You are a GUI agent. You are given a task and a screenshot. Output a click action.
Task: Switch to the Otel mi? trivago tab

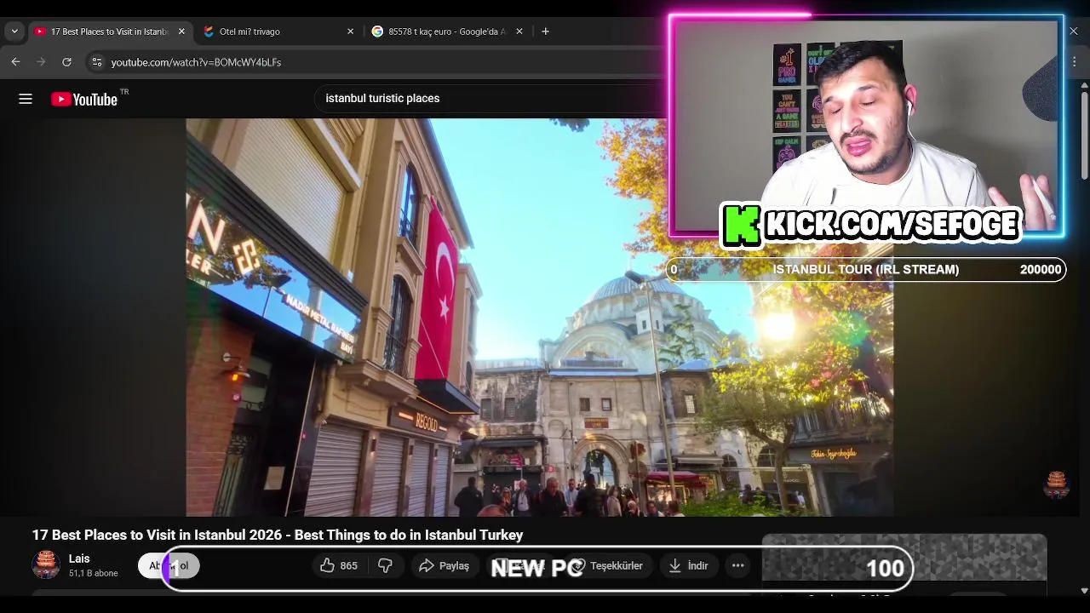click(278, 32)
